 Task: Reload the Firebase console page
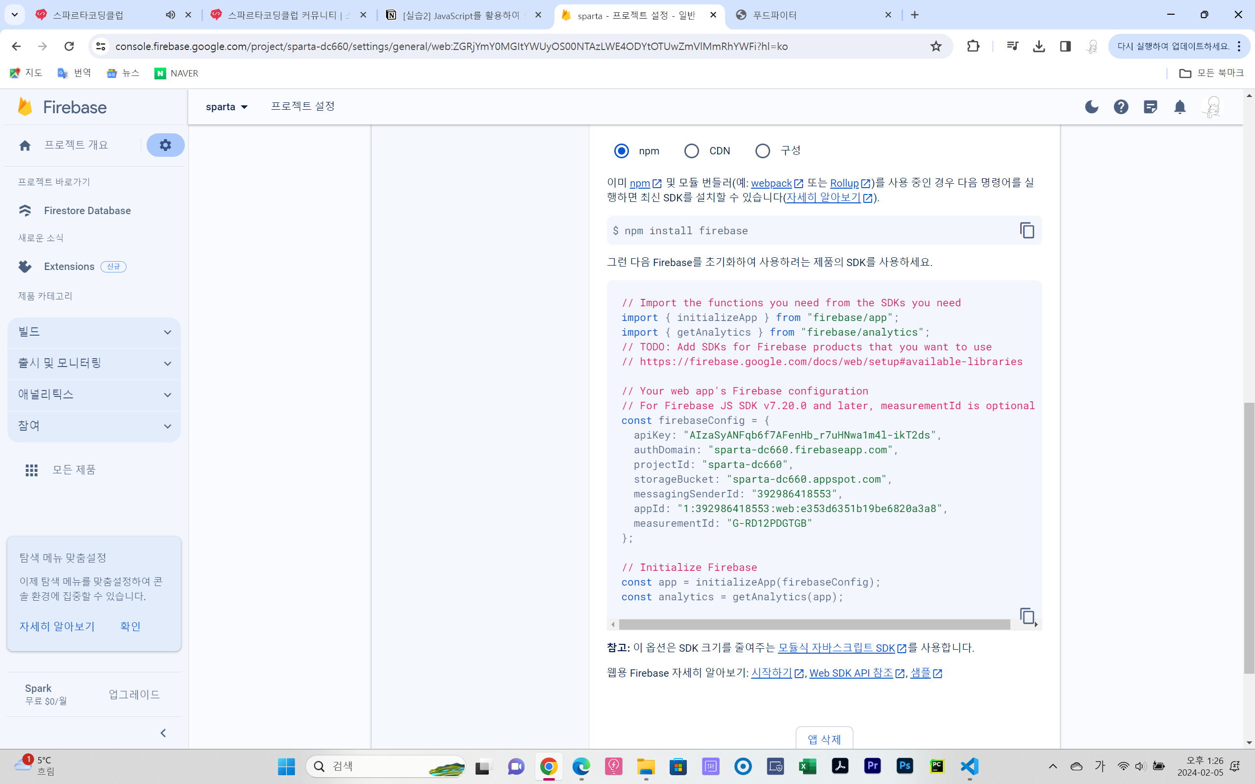(x=69, y=46)
